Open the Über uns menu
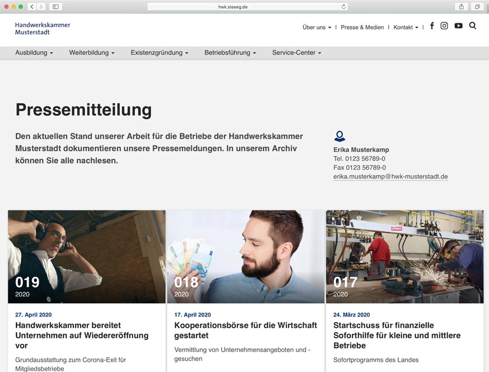Viewport: 489px width, 372px height. [x=316, y=27]
